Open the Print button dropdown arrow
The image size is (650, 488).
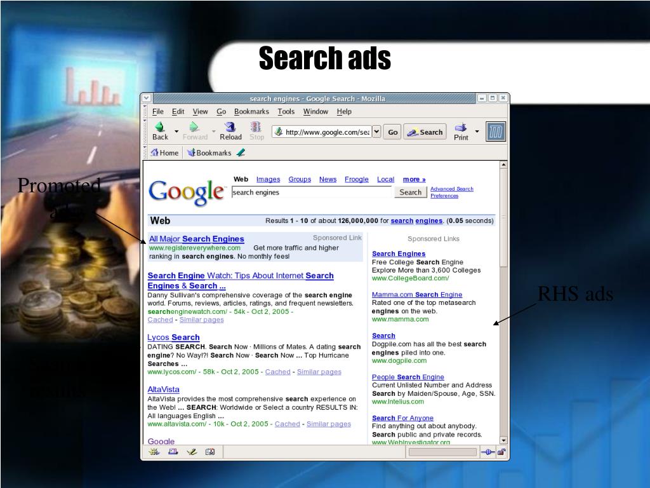point(477,131)
